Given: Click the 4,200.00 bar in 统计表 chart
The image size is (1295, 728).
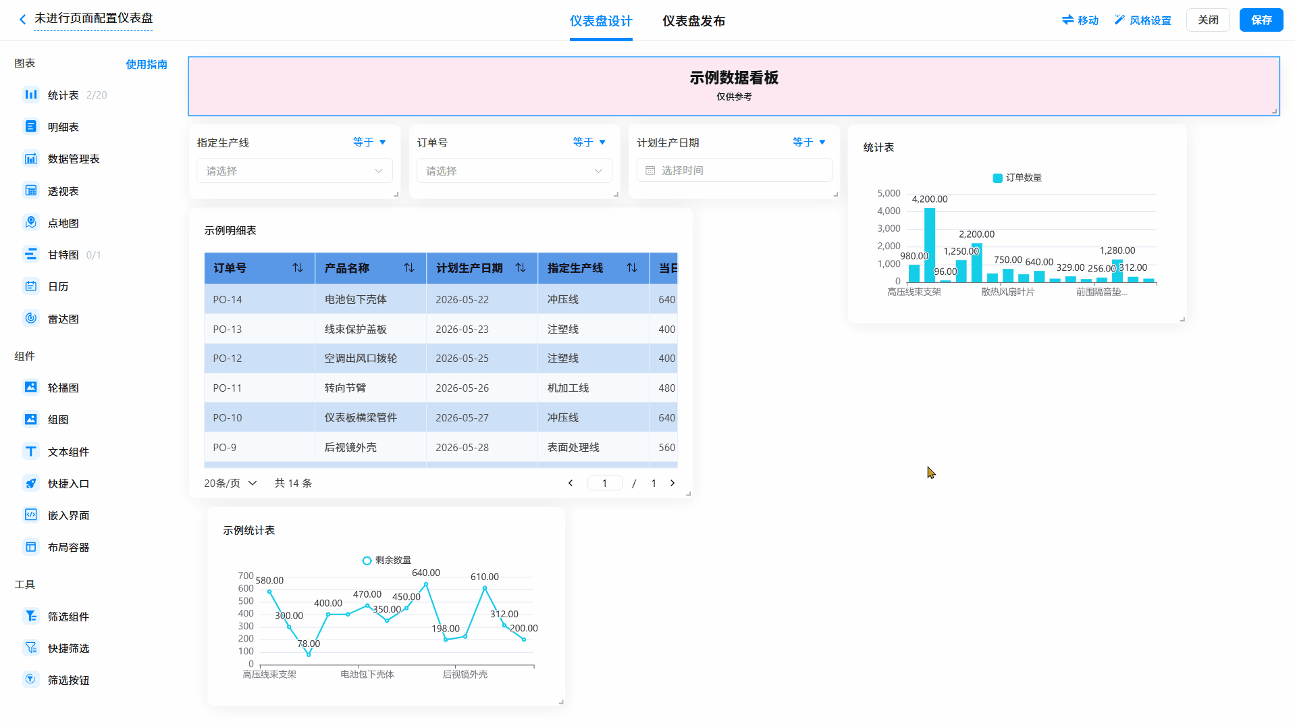Looking at the screenshot, I should point(930,244).
